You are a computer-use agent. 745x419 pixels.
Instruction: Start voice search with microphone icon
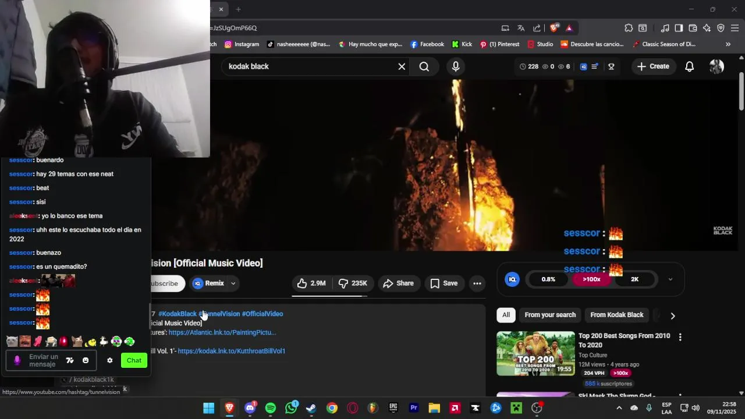(456, 66)
